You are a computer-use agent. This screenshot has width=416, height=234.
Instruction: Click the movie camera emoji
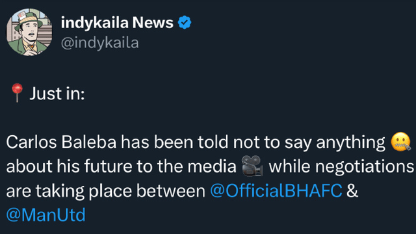(252, 166)
